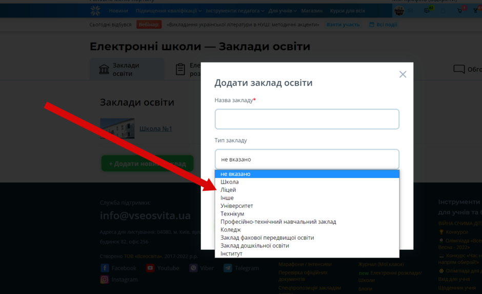Choose 'Заклад фахової передвищої освіти' option
Viewport: 482px width, 294px height.
pyautogui.click(x=307, y=238)
